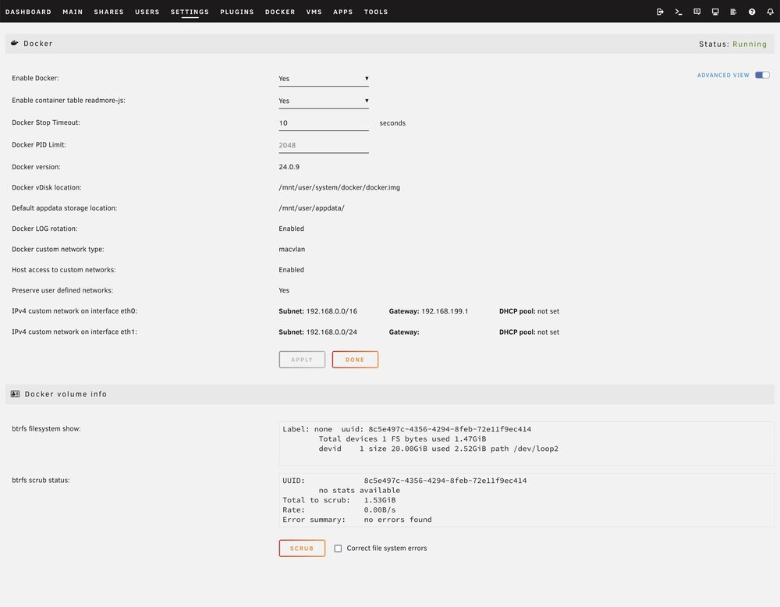Click Preserve user defined networks label
Viewport: 780px width, 607px height.
[62, 290]
